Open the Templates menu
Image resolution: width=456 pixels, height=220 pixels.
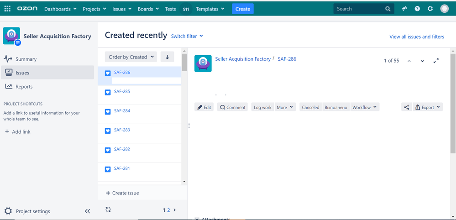pyautogui.click(x=210, y=9)
